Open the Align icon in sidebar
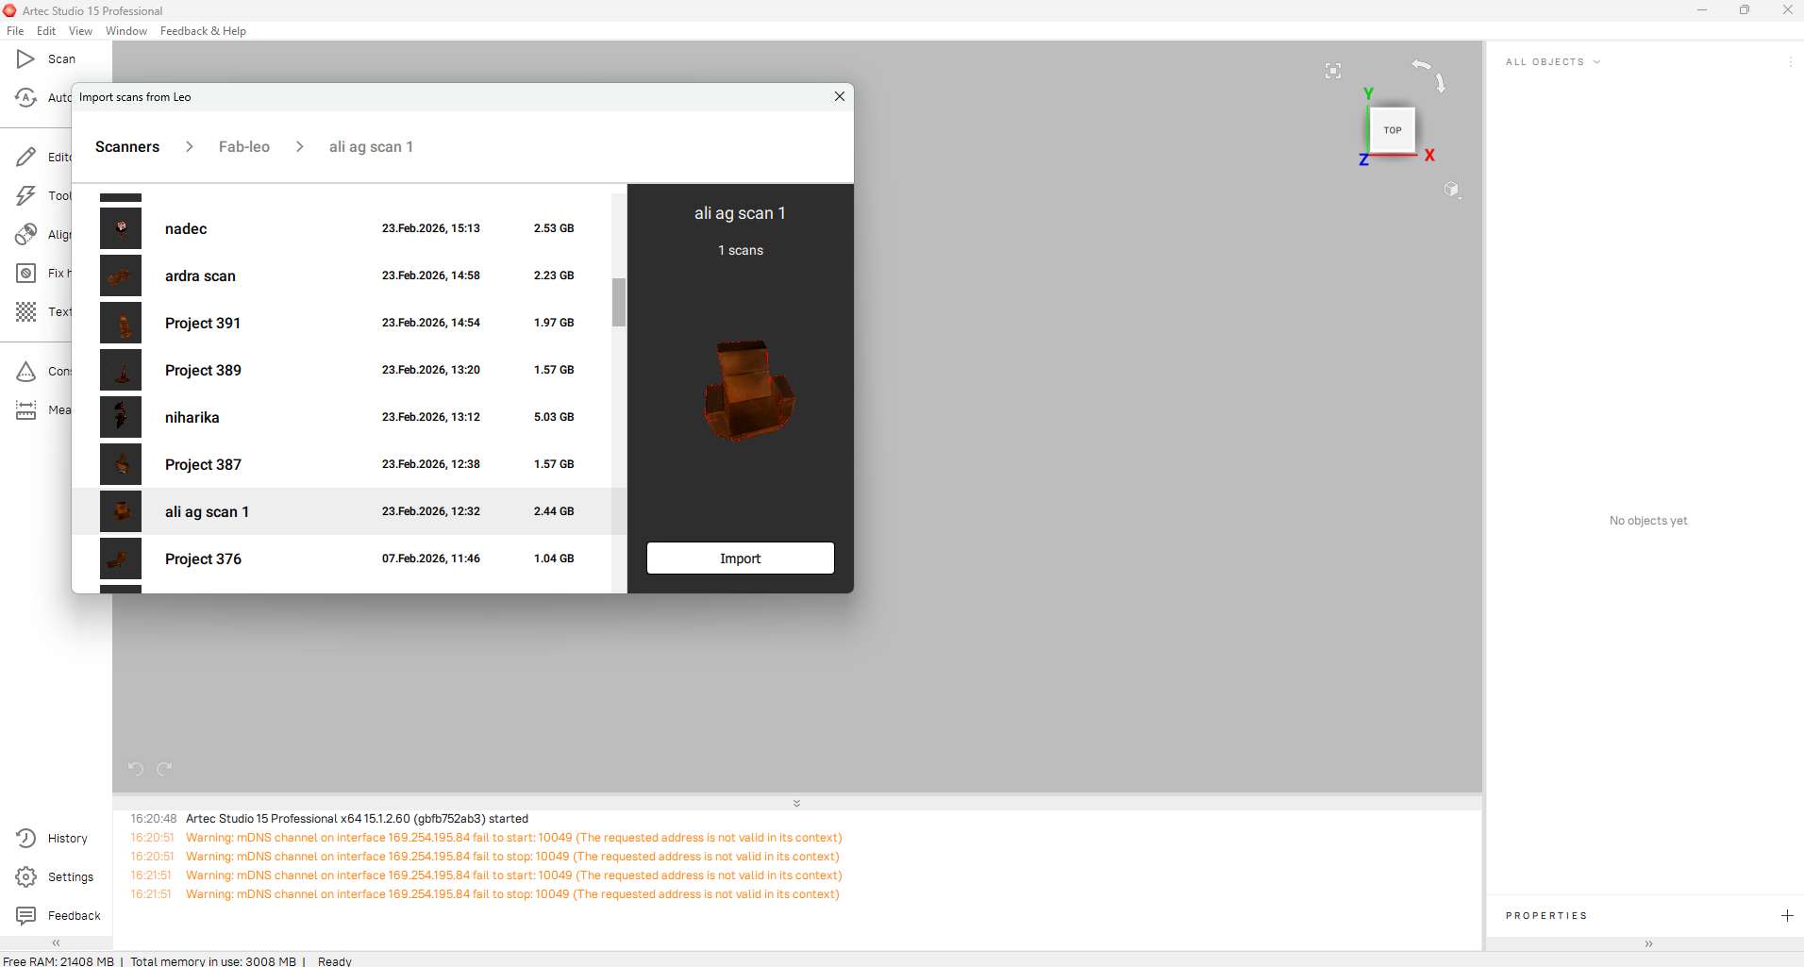This screenshot has height=967, width=1804. (25, 234)
